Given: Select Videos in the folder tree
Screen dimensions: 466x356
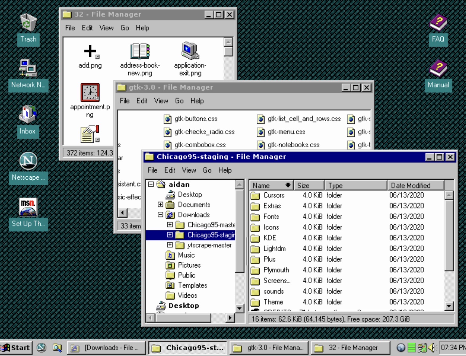Looking at the screenshot, I should pos(182,295).
